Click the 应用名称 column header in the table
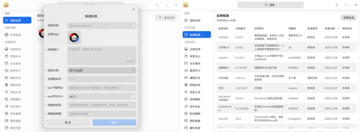This screenshot has width=362, height=132. click(x=223, y=28)
